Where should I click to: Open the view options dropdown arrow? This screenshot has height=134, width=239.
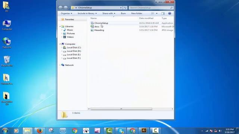pyautogui.click(x=156, y=13)
